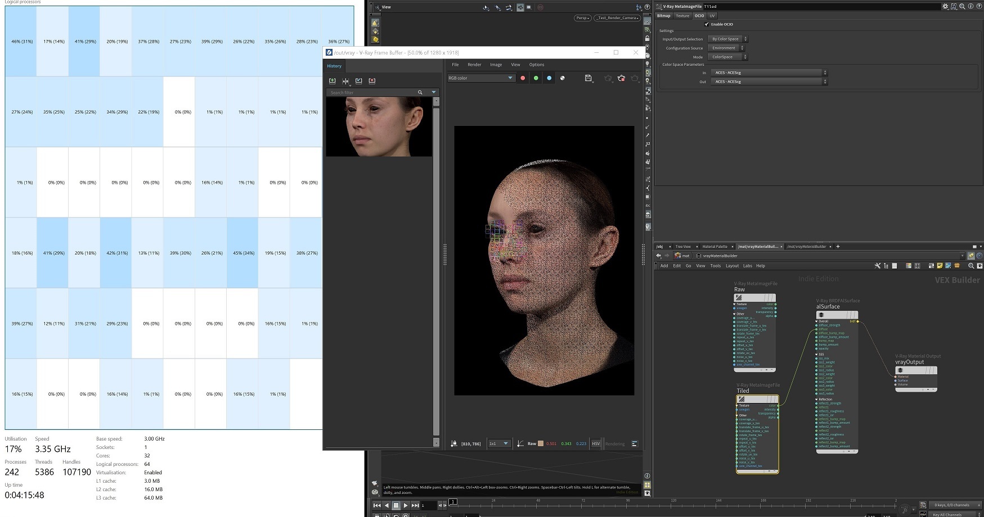Image resolution: width=984 pixels, height=517 pixels.
Task: Click A/B compare icon in History
Action: click(x=345, y=81)
